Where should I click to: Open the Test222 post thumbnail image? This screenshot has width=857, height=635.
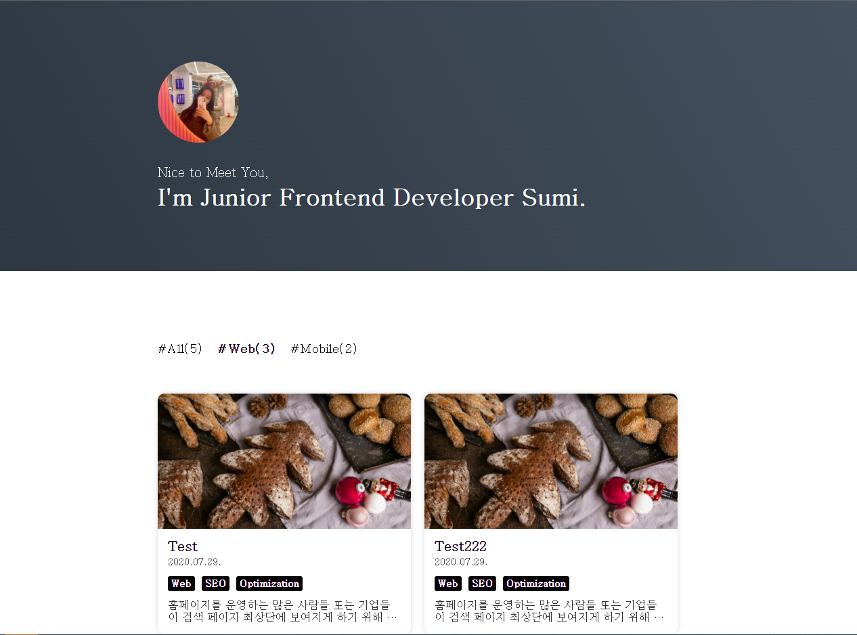tap(551, 461)
